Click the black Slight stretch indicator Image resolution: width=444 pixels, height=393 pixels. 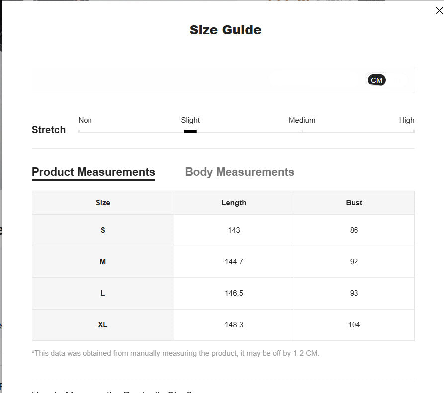pyautogui.click(x=190, y=131)
